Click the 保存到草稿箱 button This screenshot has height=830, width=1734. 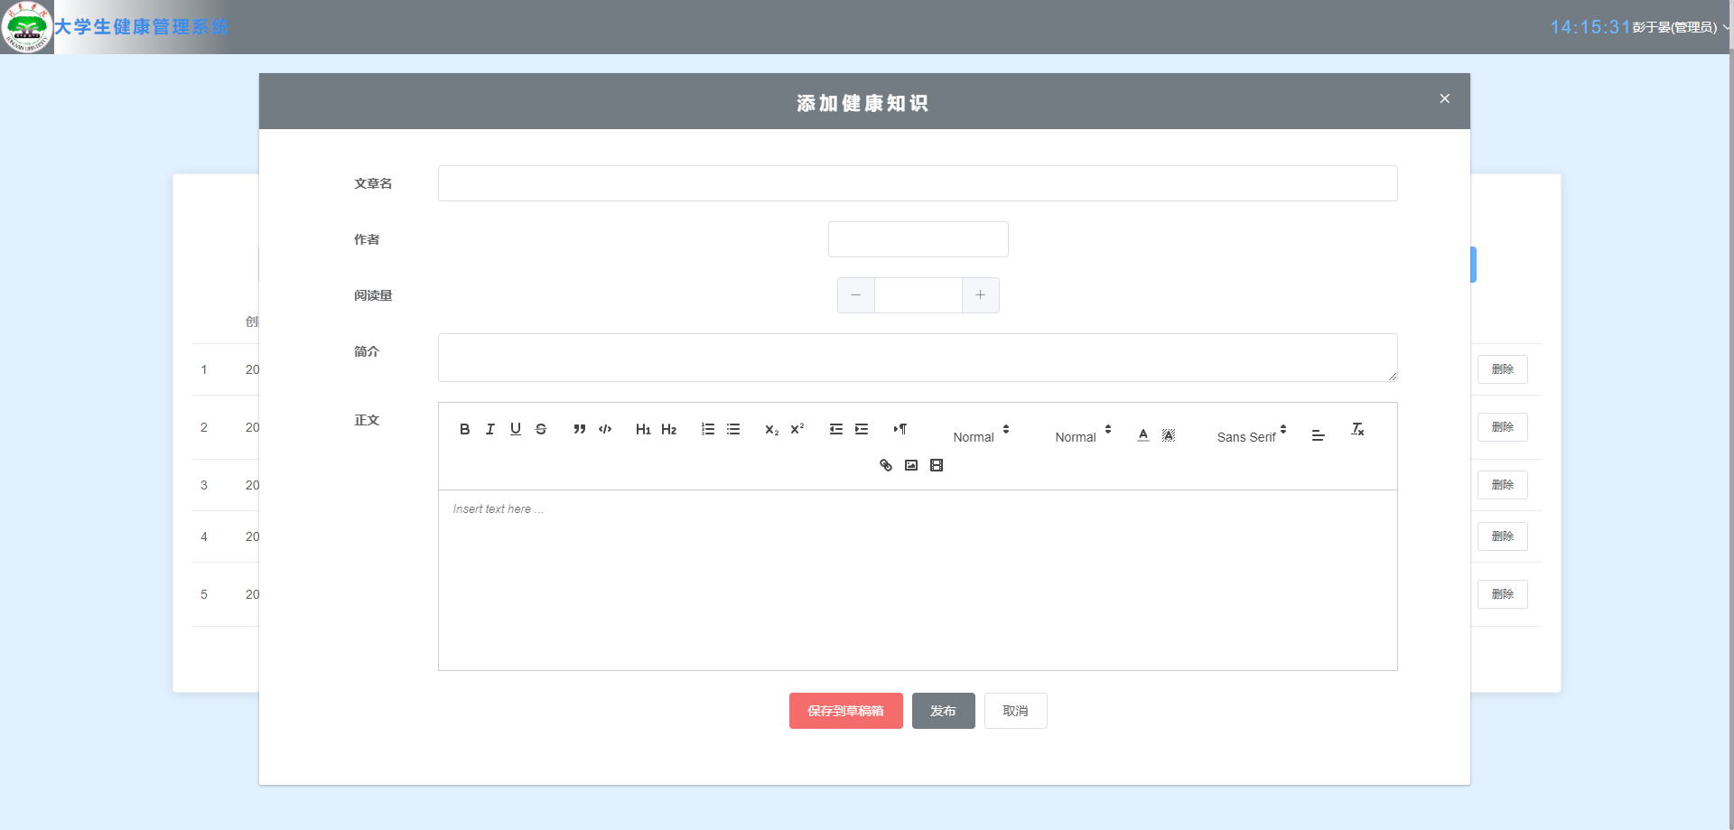[x=845, y=711]
